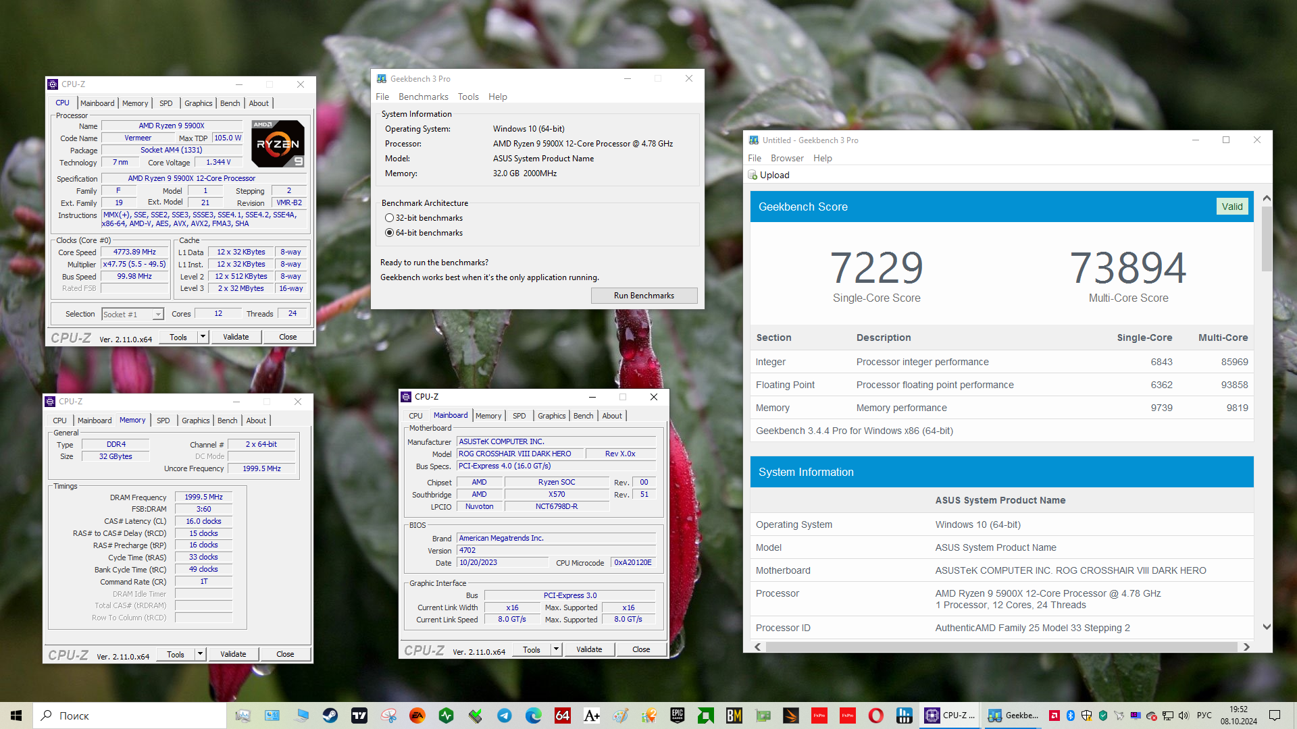Screen dimensions: 1297x729
Task: Click the Geekbench taskbar window button
Action: 1012,715
